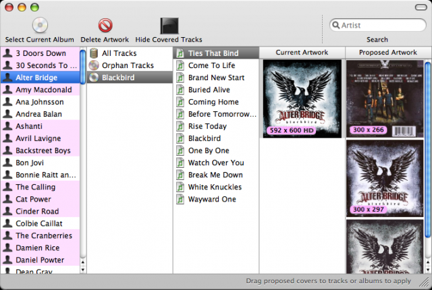The width and height of the screenshot is (432, 290).
Task: Click the red Delete Artwork icon
Action: pyautogui.click(x=105, y=26)
